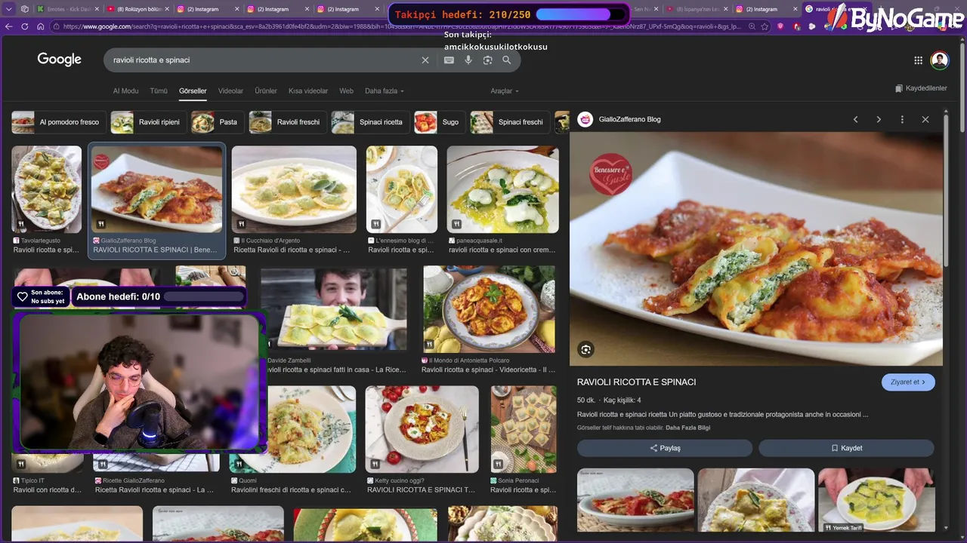Open Google account profile avatar
Screen dimensions: 967x543
coord(939,60)
